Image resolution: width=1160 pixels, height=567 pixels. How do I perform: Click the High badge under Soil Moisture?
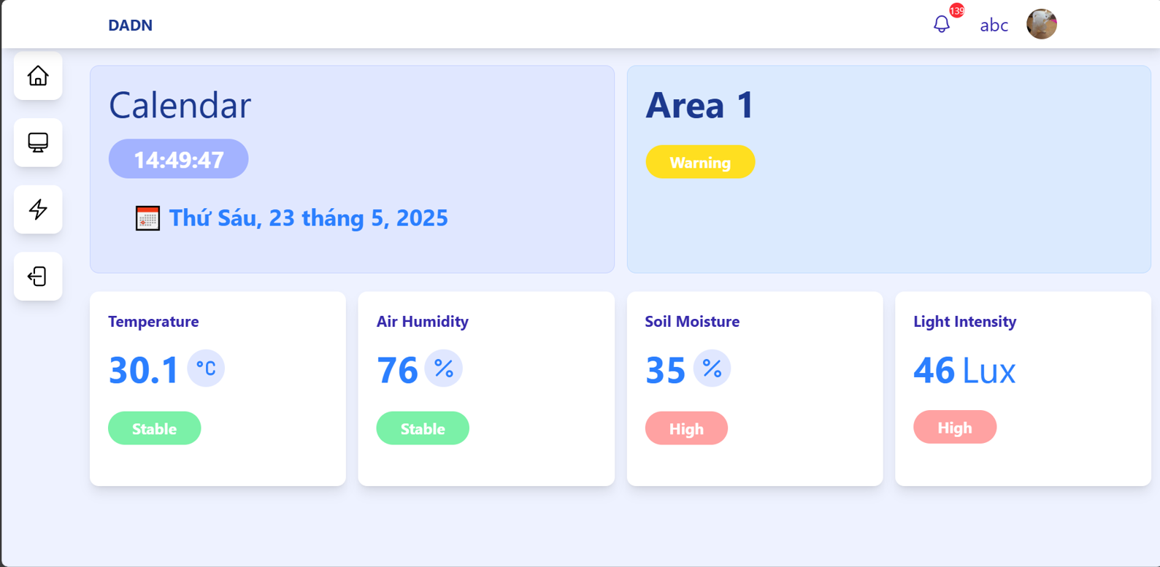686,428
